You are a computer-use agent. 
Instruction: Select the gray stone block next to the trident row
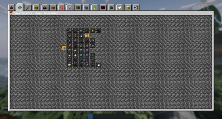pos(81,31)
